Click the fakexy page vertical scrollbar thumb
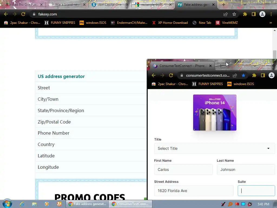Image resolution: width=277 pixels, height=208 pixels. (275, 54)
